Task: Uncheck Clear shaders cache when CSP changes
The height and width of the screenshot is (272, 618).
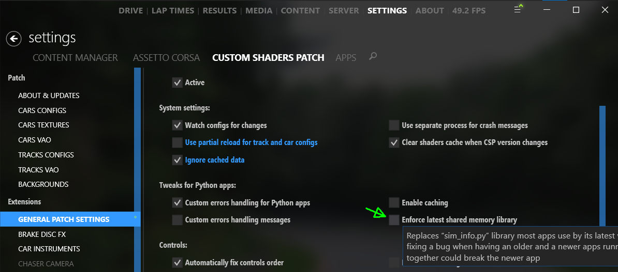Action: (x=394, y=142)
